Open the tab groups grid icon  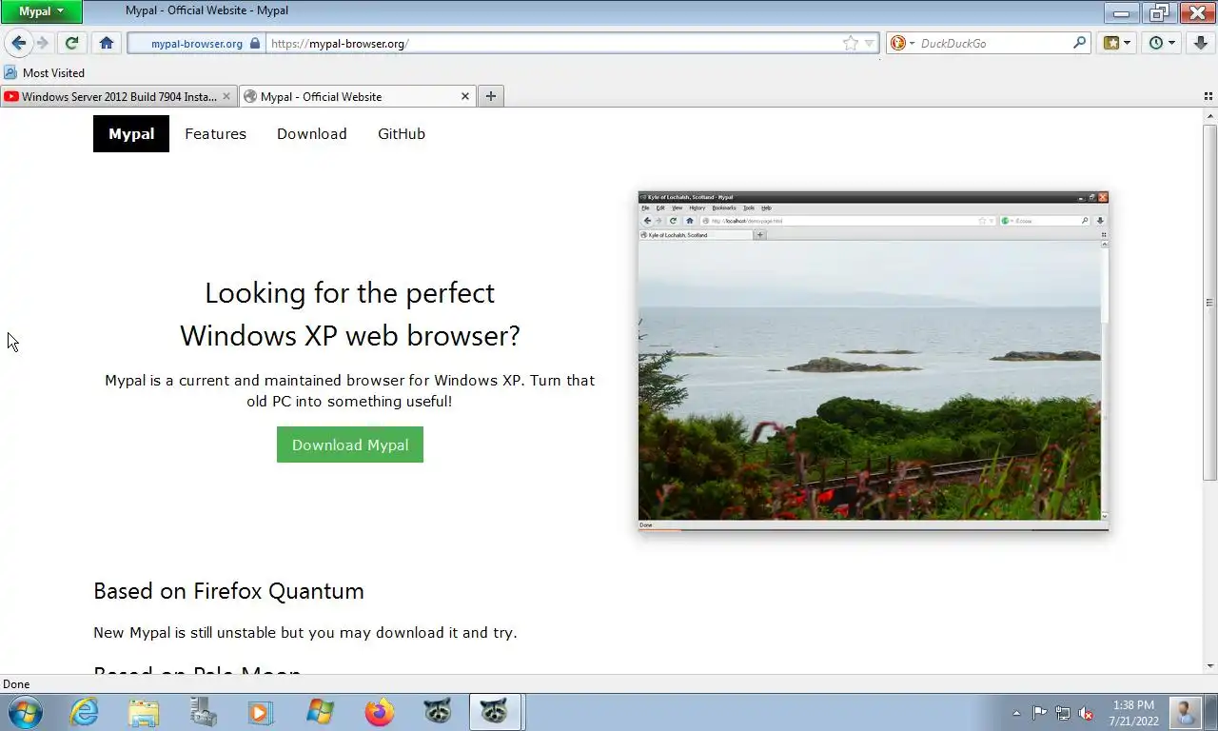(1208, 96)
